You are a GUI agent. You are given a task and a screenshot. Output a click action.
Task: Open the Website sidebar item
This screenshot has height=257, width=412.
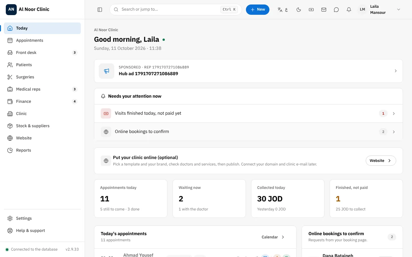[42, 138]
